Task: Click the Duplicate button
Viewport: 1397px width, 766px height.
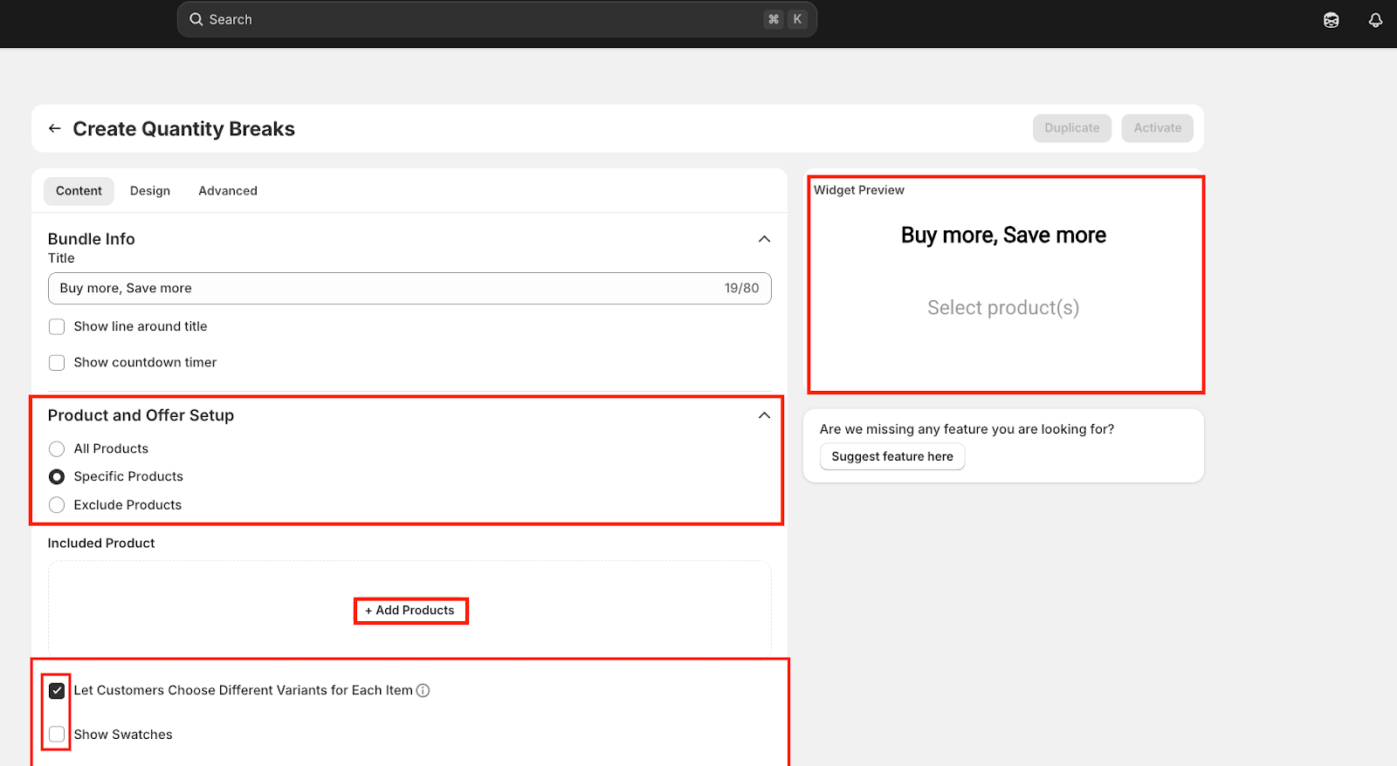Action: coord(1071,128)
